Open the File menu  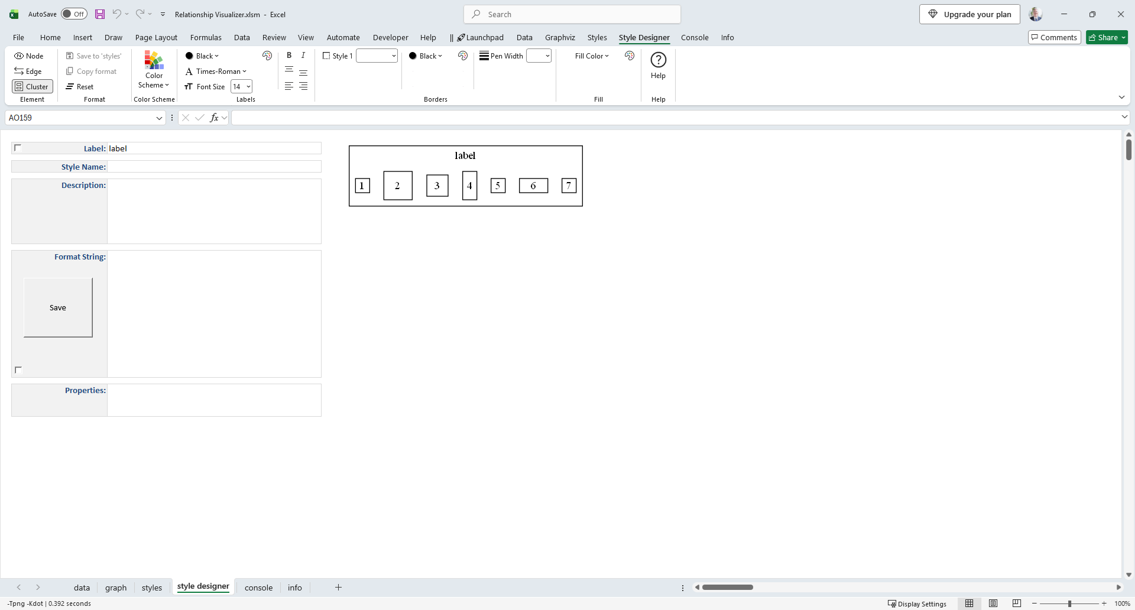click(18, 37)
